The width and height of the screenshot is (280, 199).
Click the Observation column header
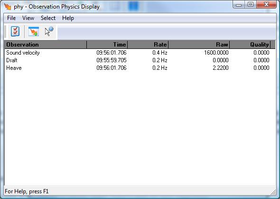(x=46, y=45)
